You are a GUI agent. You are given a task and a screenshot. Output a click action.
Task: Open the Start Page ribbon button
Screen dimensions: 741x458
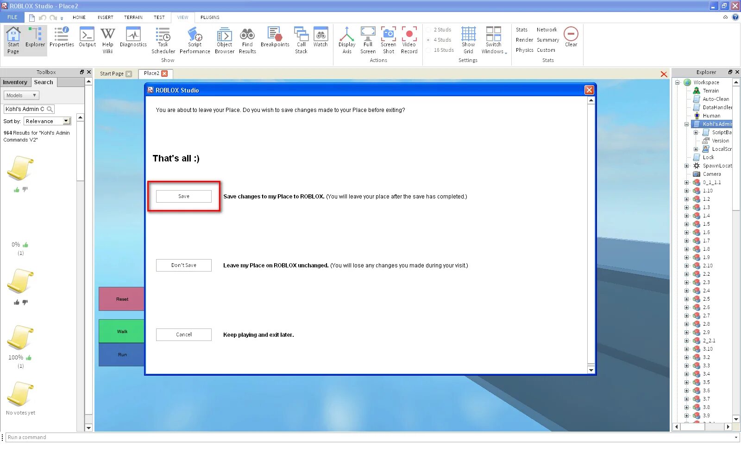13,40
